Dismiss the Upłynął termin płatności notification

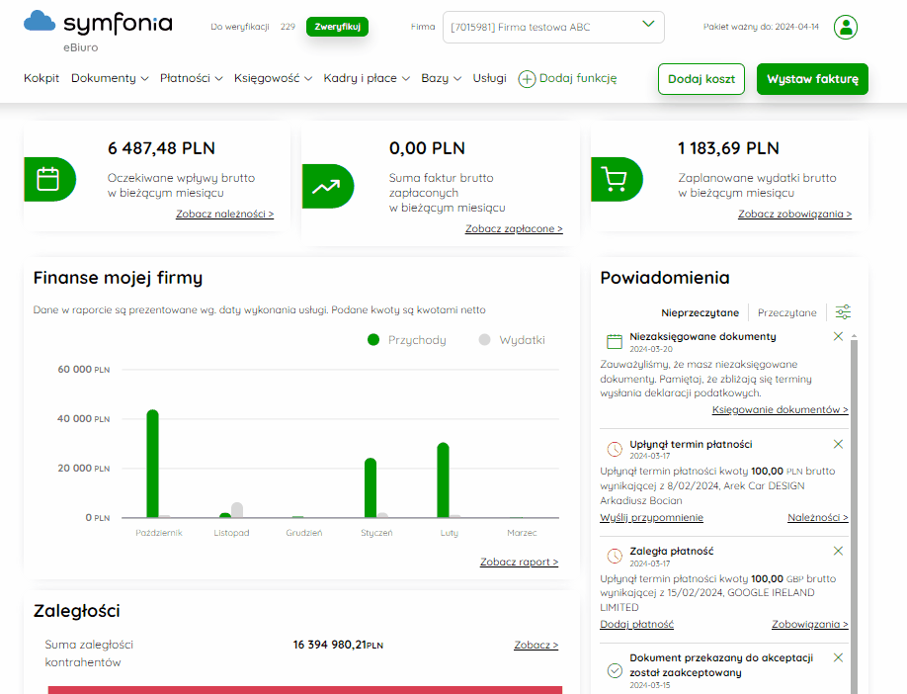(x=838, y=444)
